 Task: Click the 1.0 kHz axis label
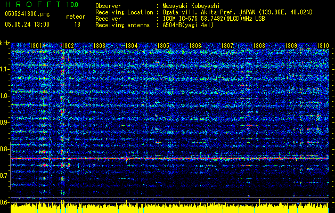pyautogui.click(x=5, y=96)
